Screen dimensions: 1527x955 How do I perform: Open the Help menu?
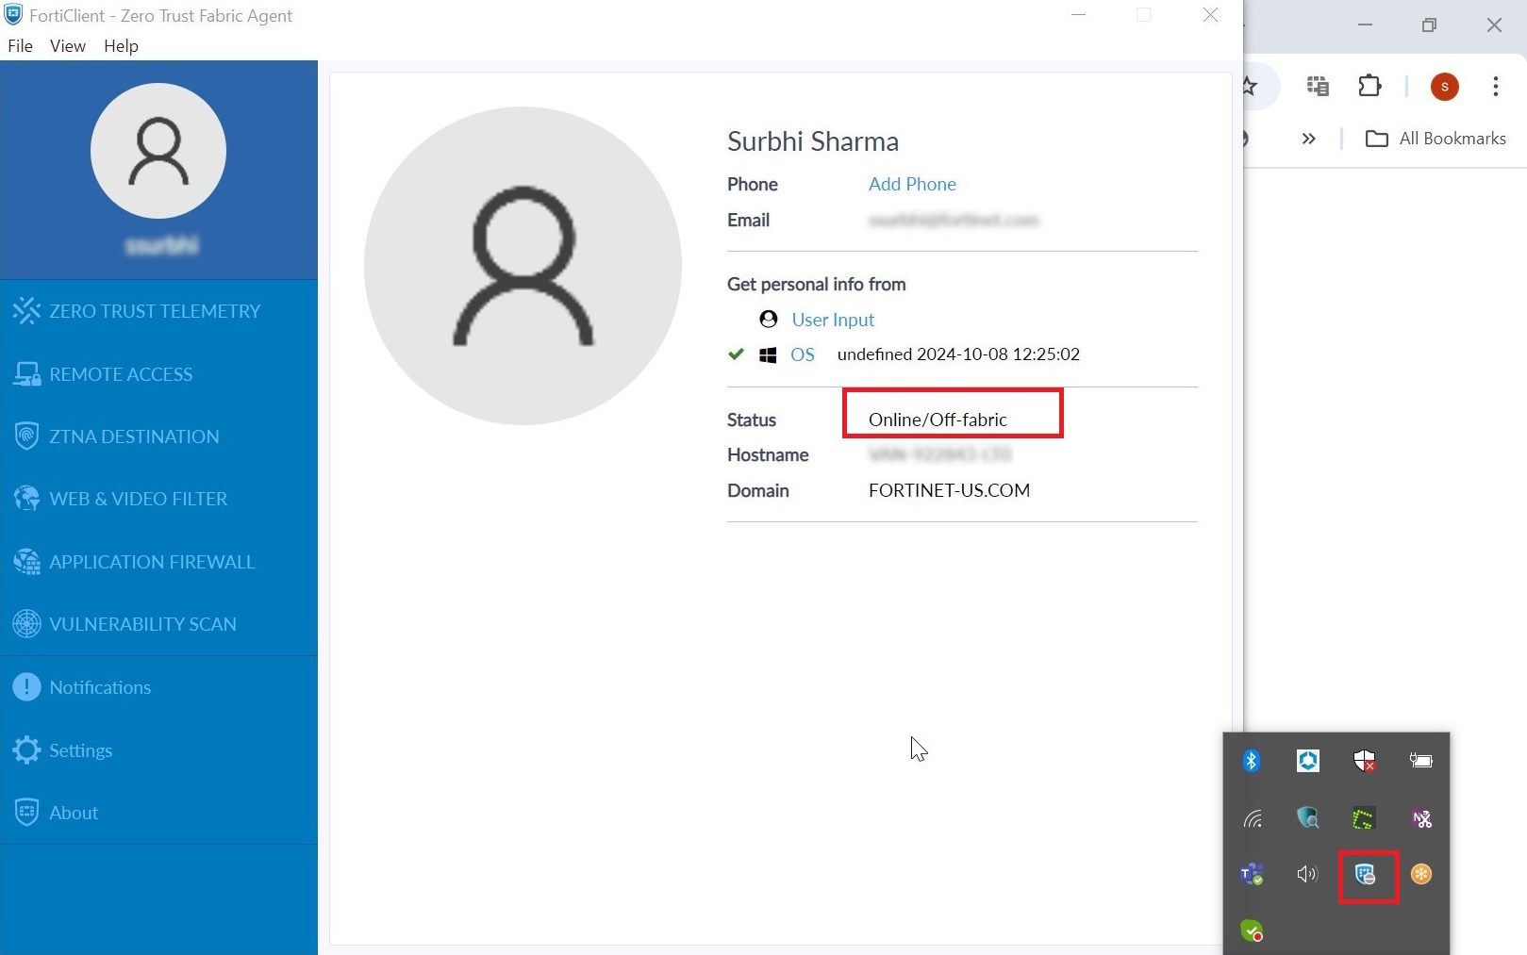(120, 45)
